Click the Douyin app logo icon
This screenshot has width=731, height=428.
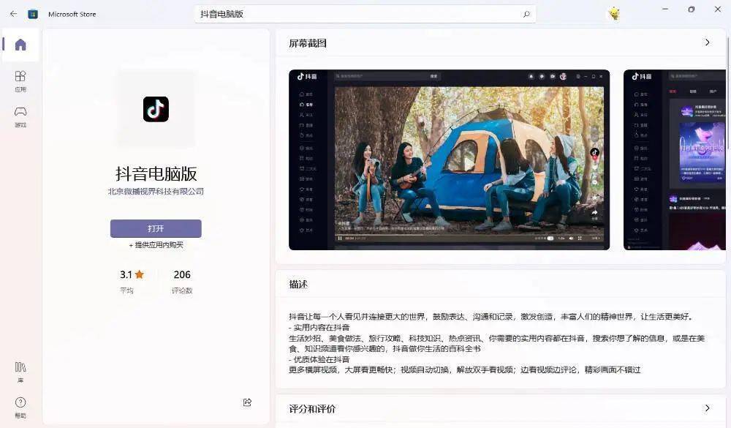click(156, 109)
